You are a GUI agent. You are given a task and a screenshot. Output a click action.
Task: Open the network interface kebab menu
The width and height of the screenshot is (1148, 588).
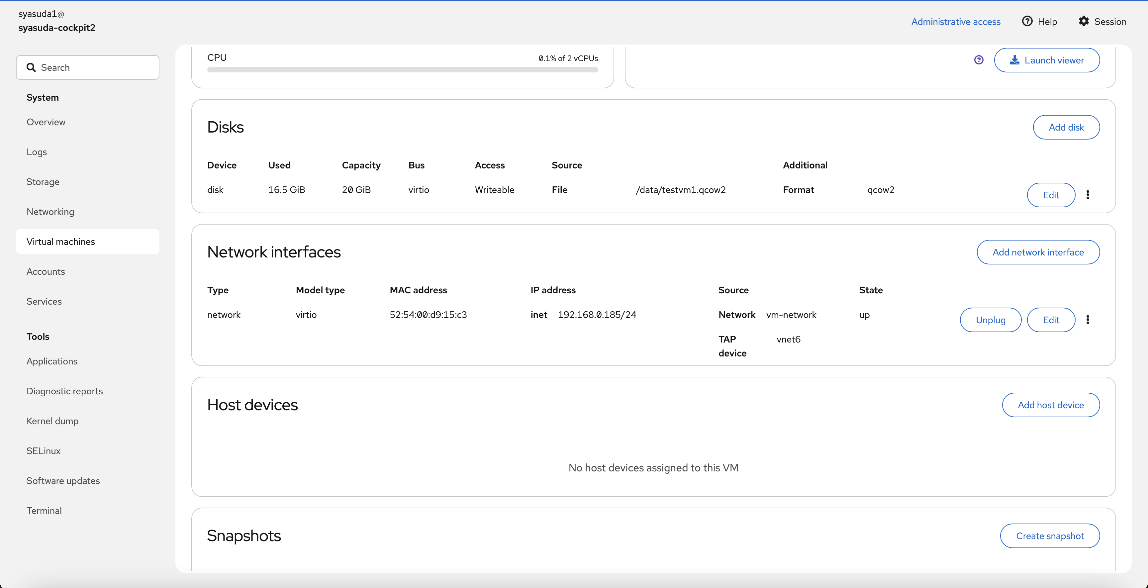pyautogui.click(x=1088, y=320)
